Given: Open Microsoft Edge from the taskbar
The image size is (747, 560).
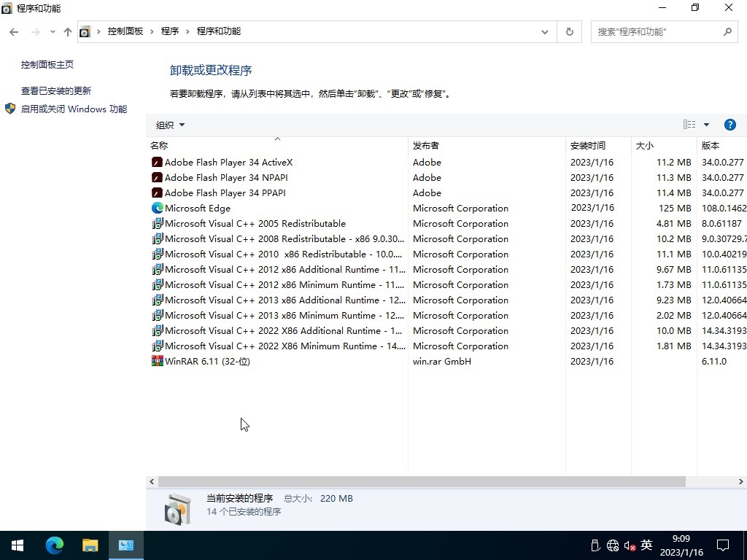Looking at the screenshot, I should click(55, 545).
